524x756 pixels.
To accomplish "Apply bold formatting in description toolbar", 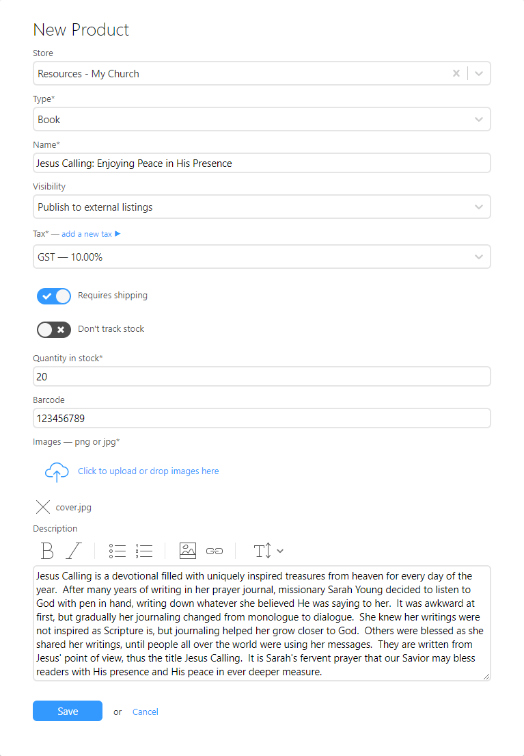I will point(47,551).
